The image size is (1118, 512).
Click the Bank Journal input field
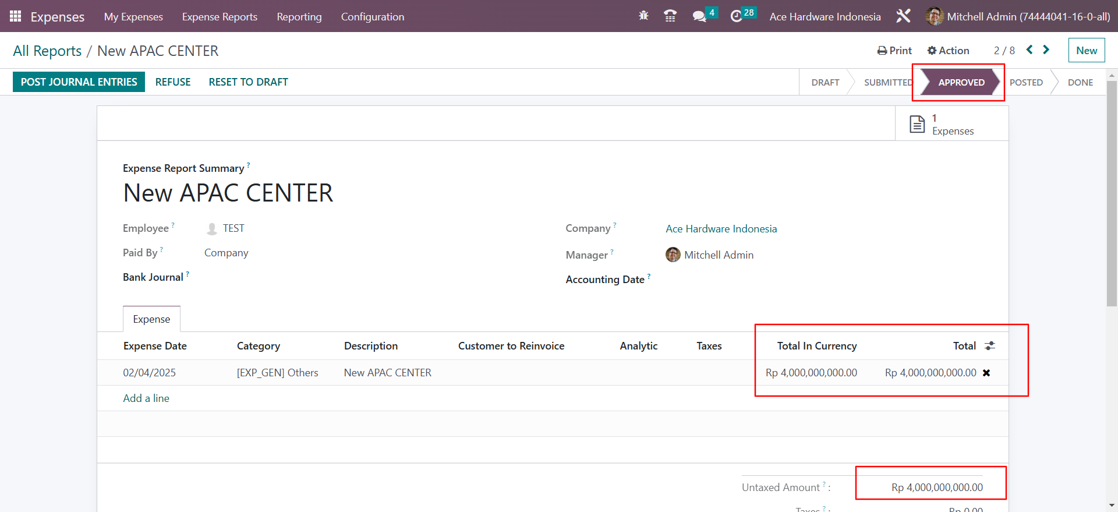(349, 277)
